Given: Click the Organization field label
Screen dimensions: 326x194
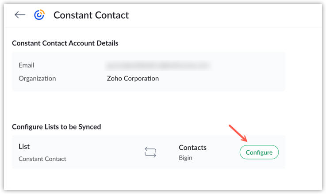Looking at the screenshot, I should click(x=37, y=78).
